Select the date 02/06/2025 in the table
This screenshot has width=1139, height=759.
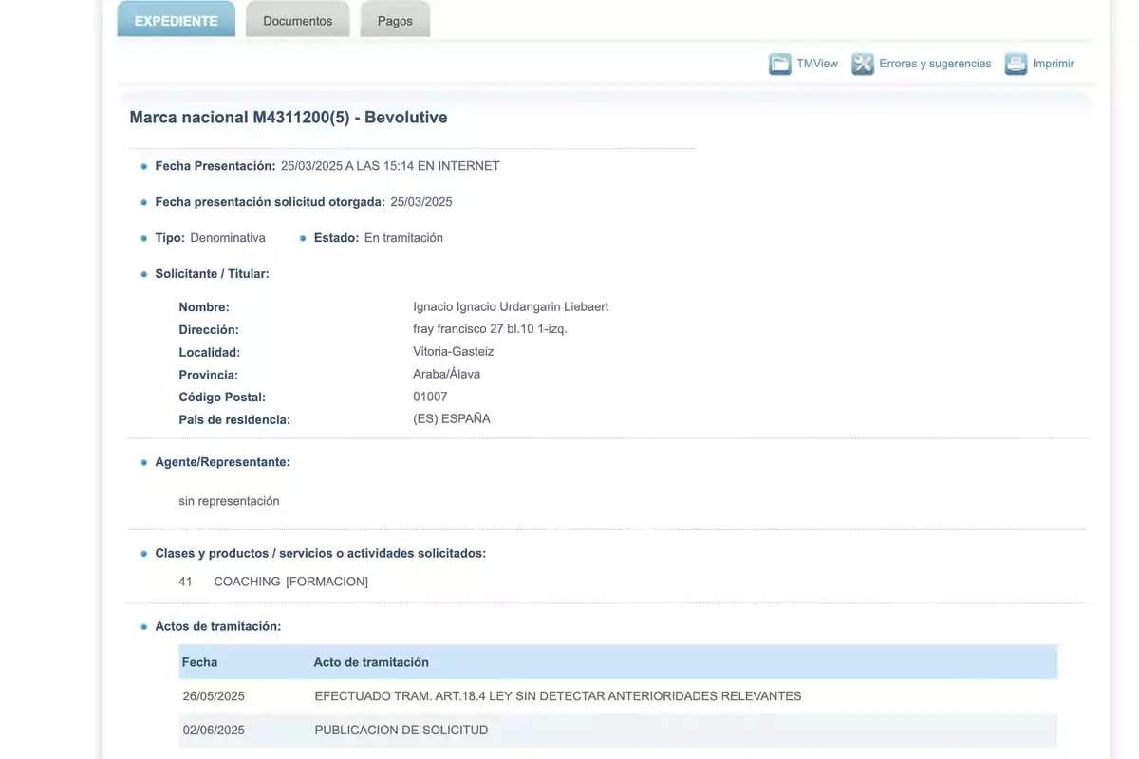coord(214,731)
